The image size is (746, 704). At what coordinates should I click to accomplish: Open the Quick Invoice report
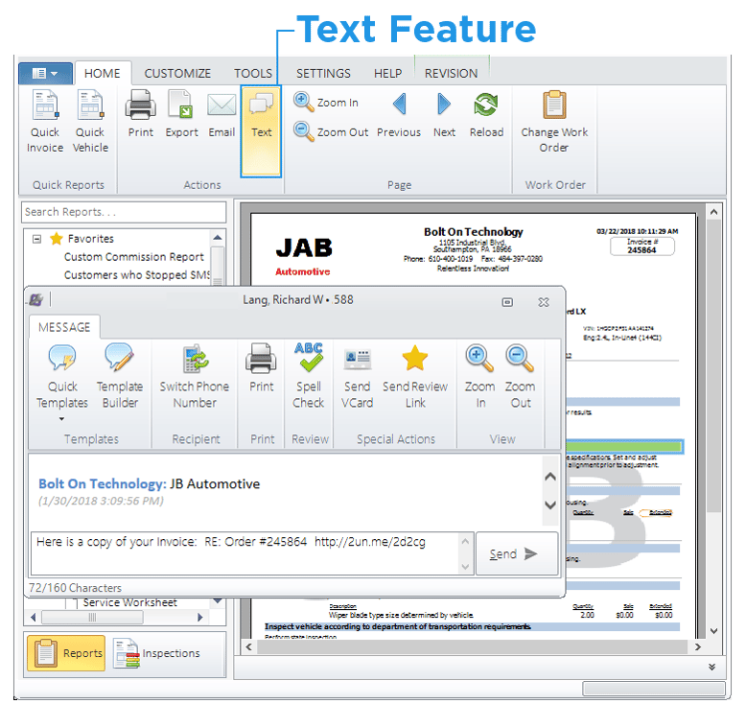45,122
